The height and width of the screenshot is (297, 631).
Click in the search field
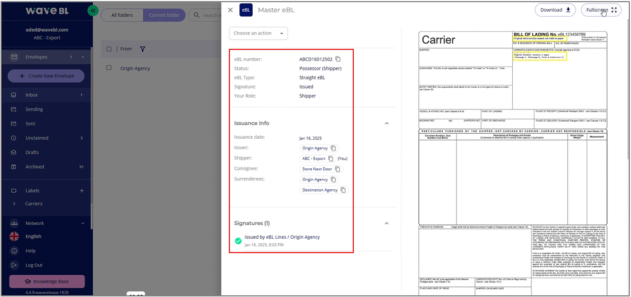[x=205, y=16]
